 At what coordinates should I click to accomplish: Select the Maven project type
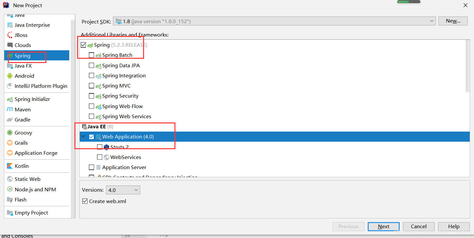click(37, 110)
